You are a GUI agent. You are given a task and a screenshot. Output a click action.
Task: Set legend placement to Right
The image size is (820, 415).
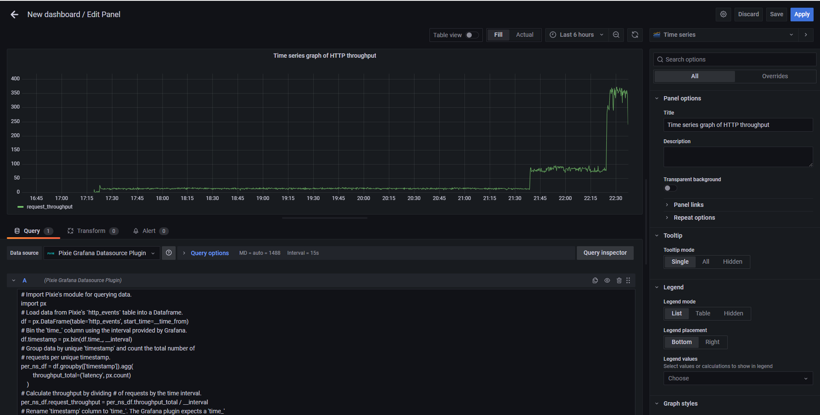[x=712, y=342]
